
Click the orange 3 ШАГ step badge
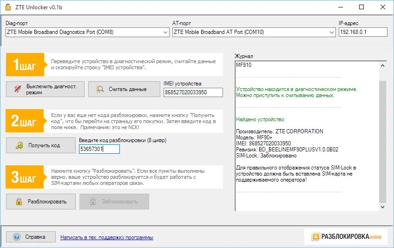(26, 177)
